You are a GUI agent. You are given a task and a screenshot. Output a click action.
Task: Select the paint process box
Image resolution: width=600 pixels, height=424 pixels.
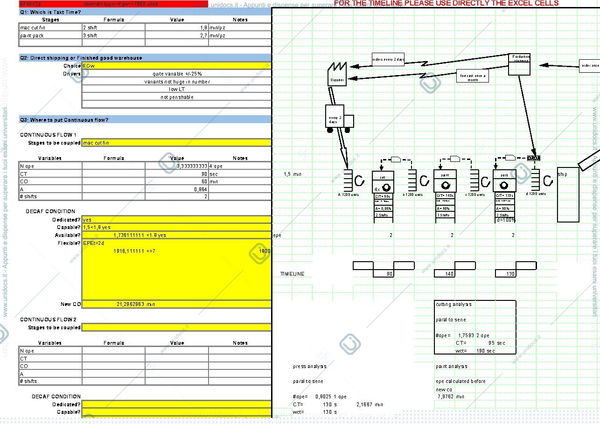tap(445, 181)
